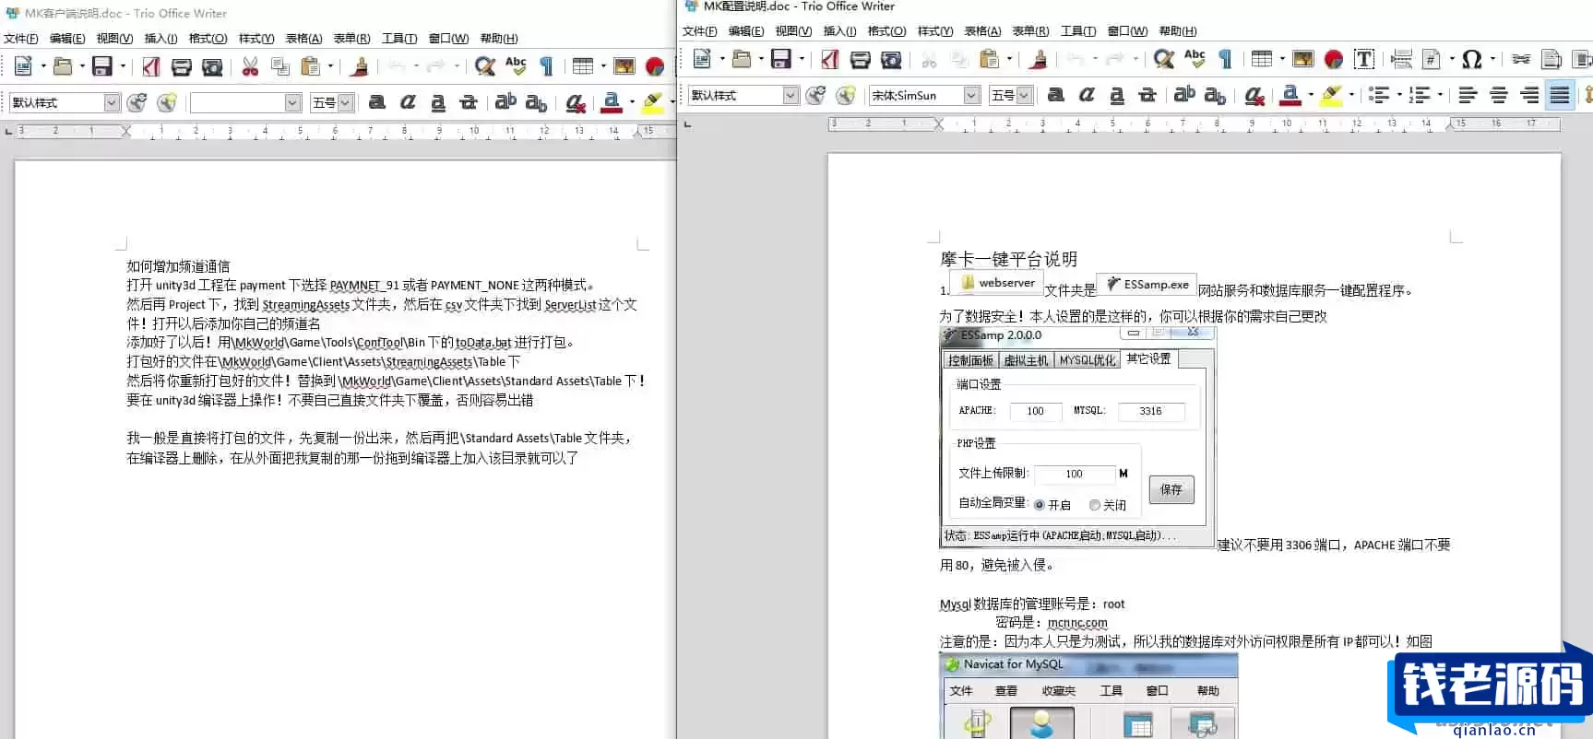The image size is (1593, 739).
Task: Export as PDF in MK客户端说明 window
Action: tap(151, 66)
